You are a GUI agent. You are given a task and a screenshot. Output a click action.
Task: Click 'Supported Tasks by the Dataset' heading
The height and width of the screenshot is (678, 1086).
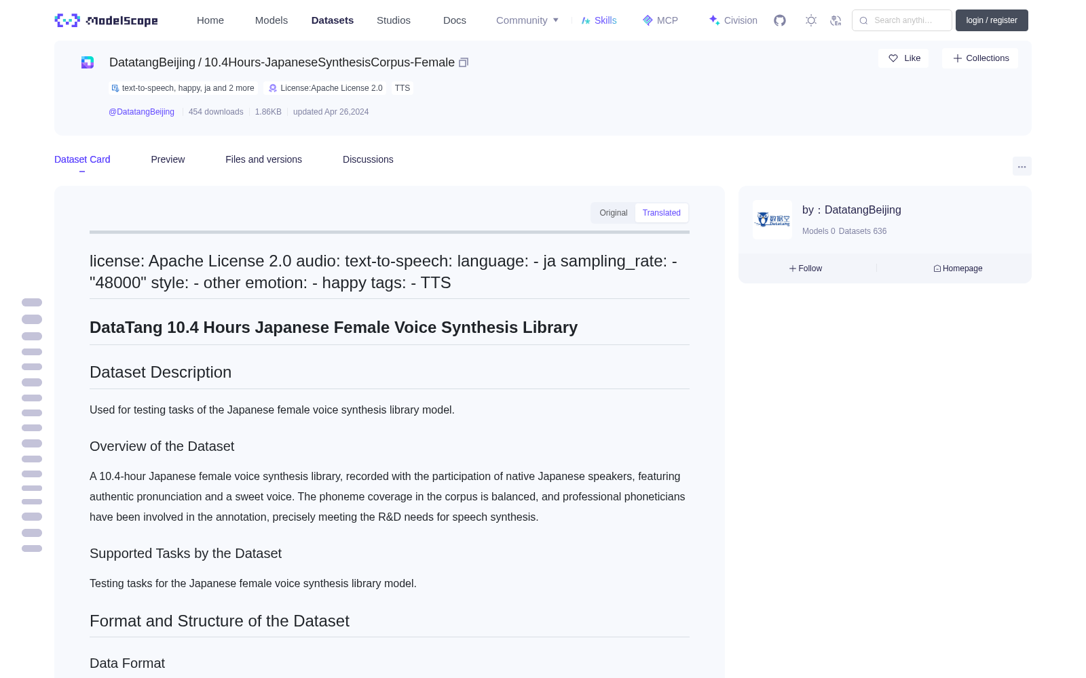pos(185,553)
